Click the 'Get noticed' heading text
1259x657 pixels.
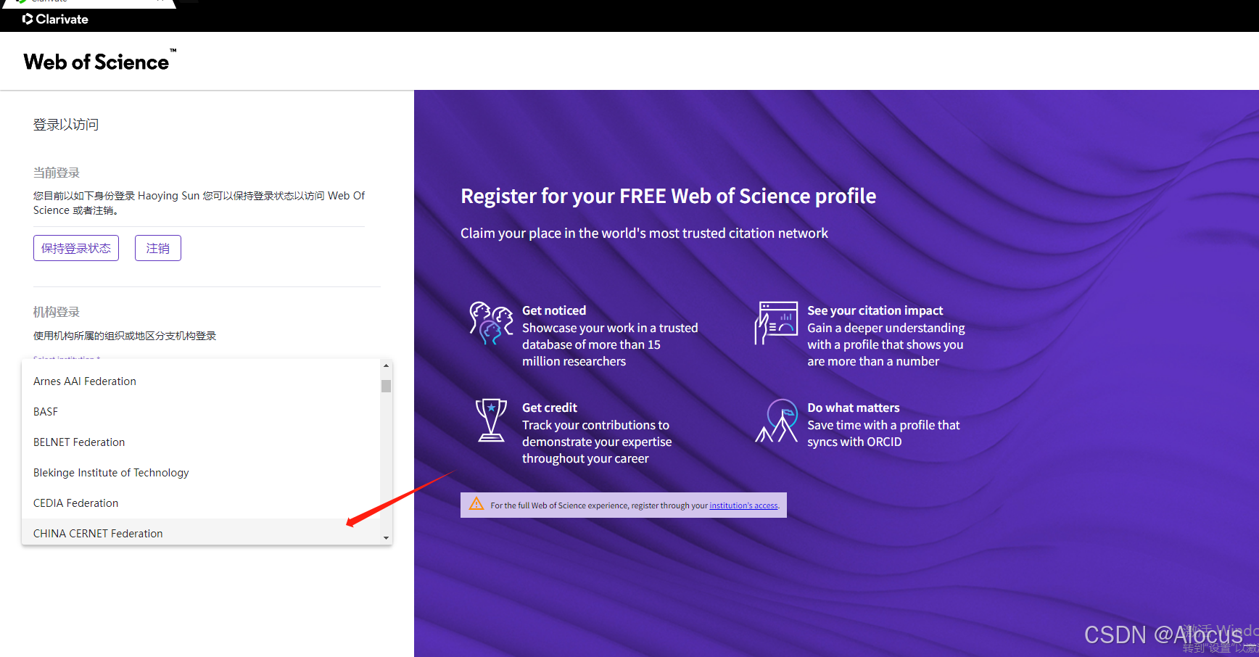pos(554,310)
